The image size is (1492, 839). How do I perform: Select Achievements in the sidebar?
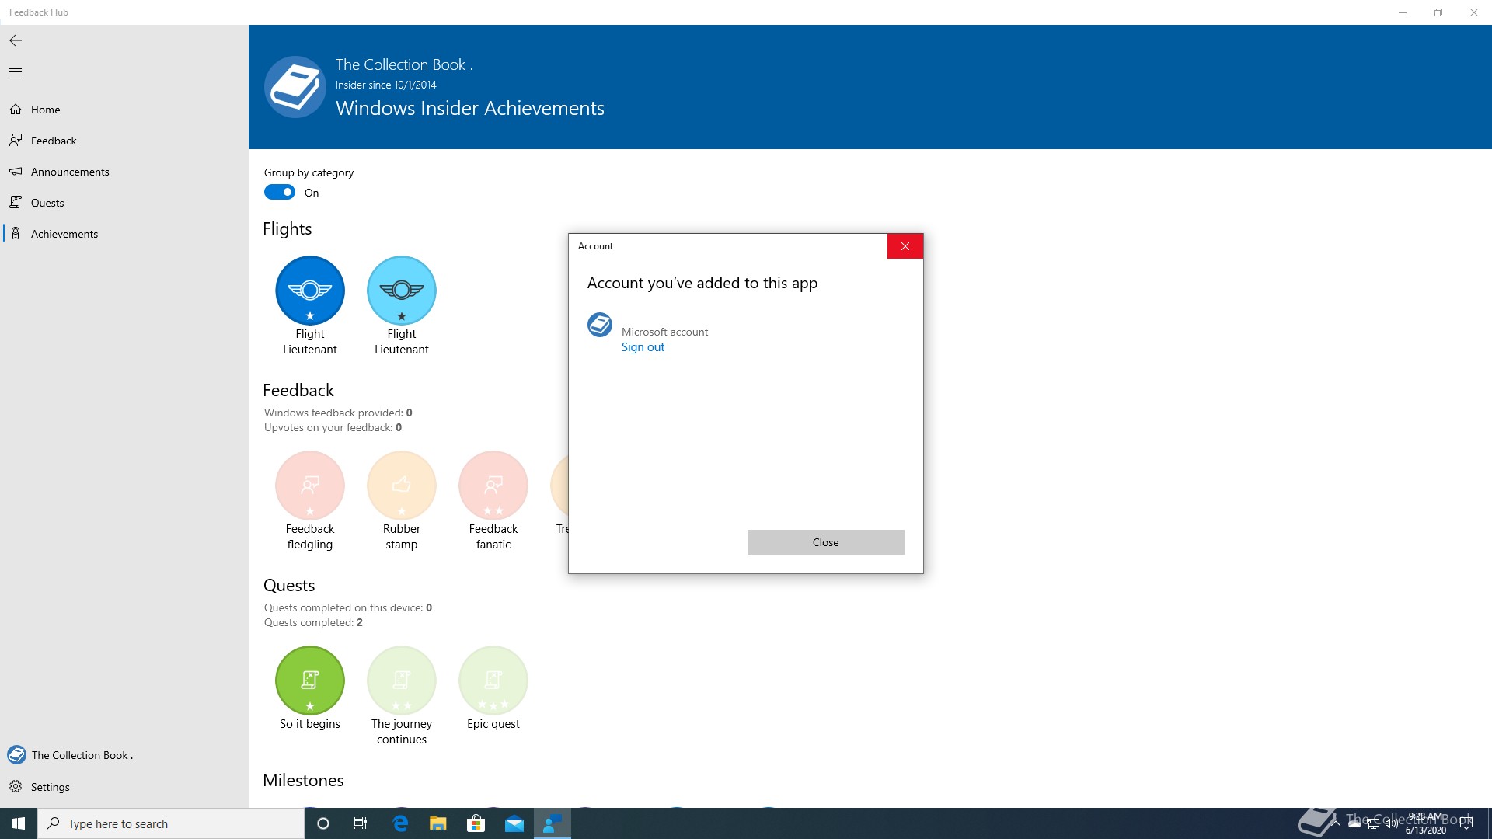(x=124, y=234)
